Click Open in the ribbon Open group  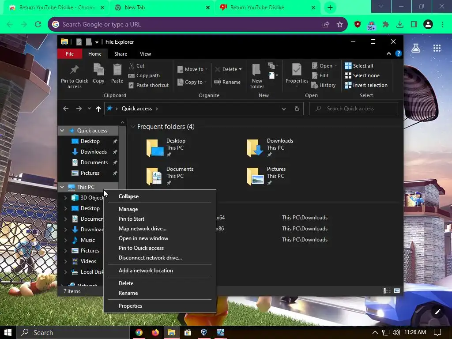pos(324,66)
